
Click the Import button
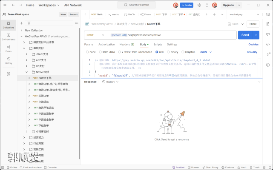[74, 14]
